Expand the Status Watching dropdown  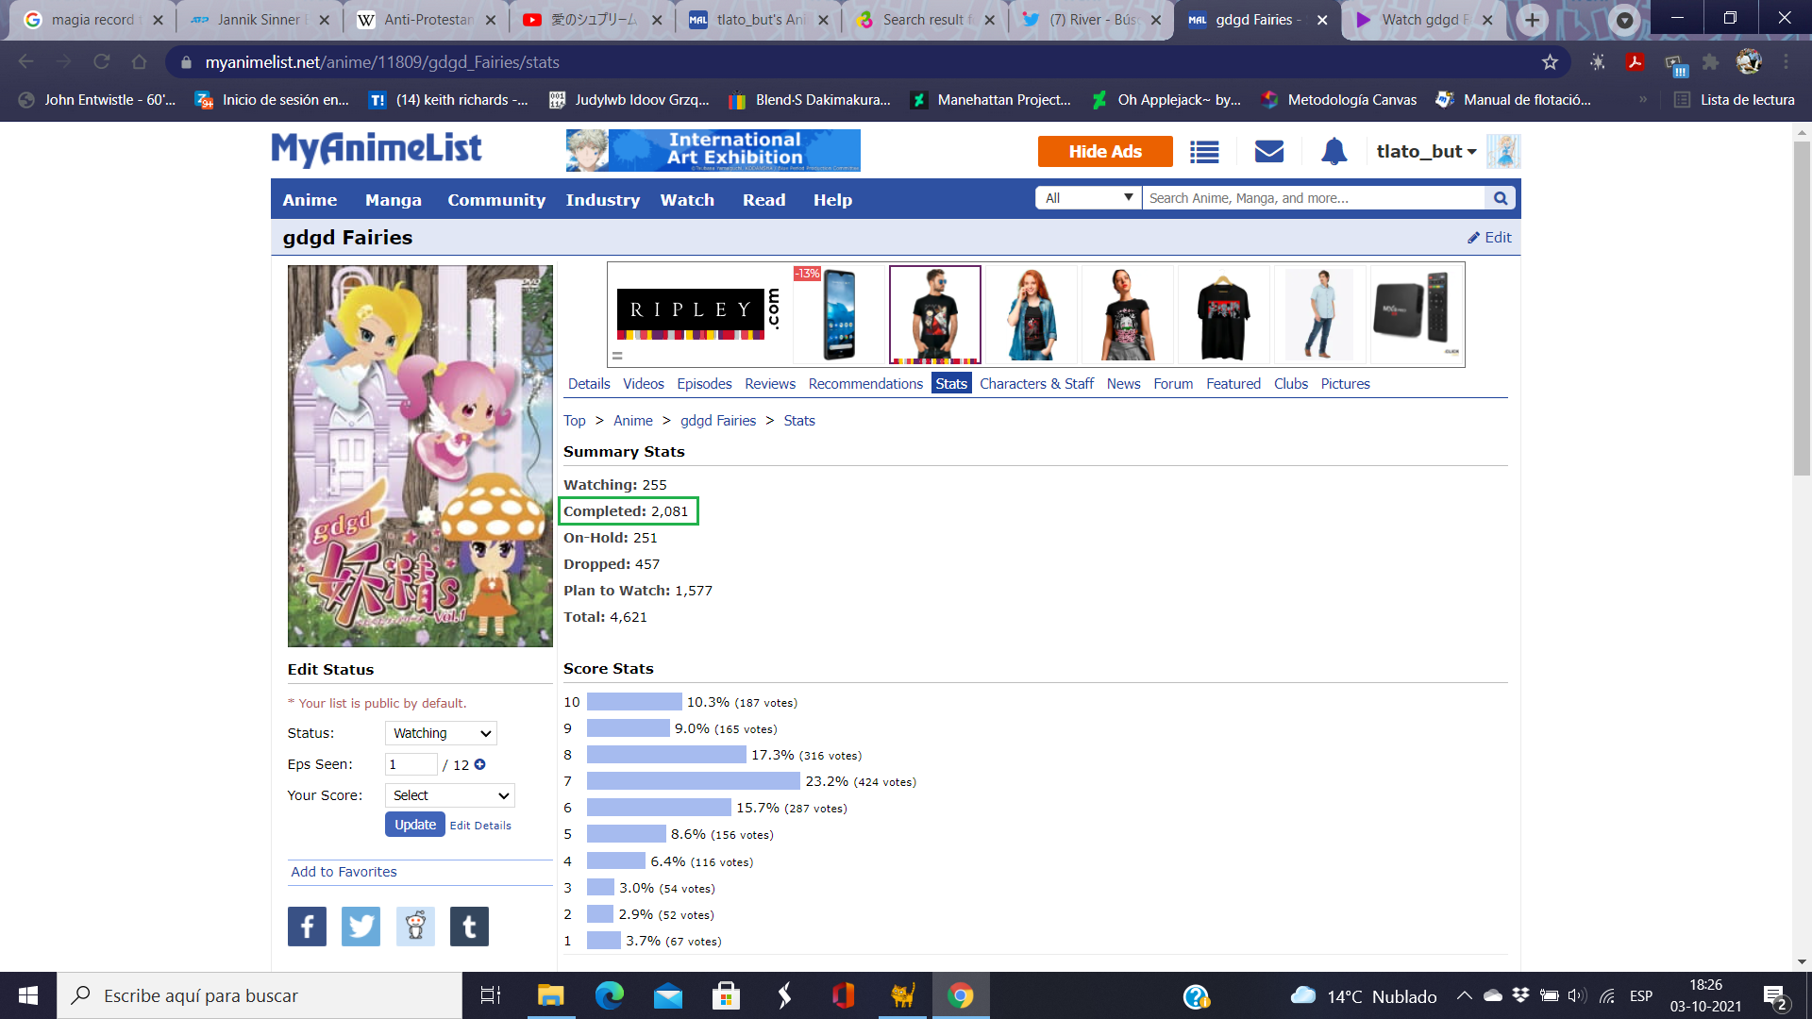coord(441,734)
